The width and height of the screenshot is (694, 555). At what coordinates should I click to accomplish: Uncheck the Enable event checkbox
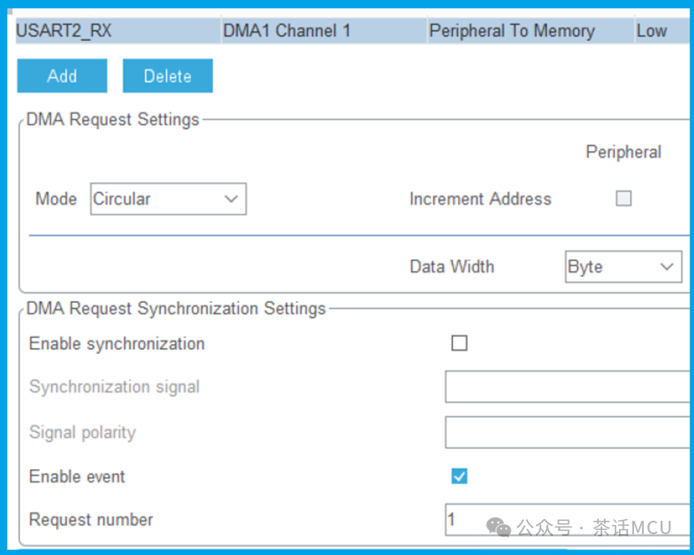click(459, 476)
